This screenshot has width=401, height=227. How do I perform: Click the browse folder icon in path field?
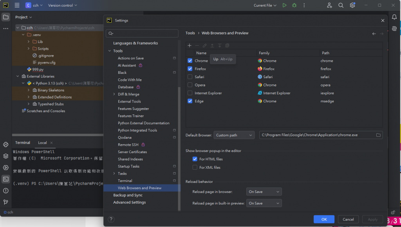(378, 135)
